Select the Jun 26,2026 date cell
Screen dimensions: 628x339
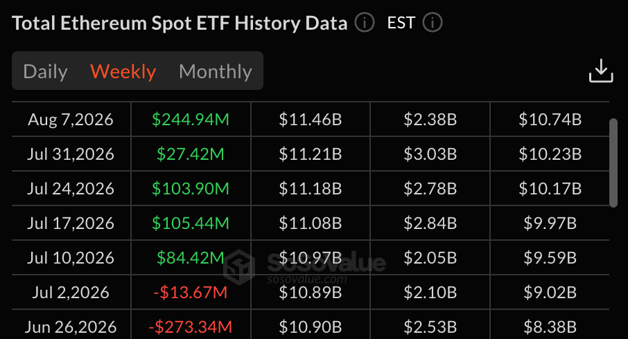click(71, 327)
